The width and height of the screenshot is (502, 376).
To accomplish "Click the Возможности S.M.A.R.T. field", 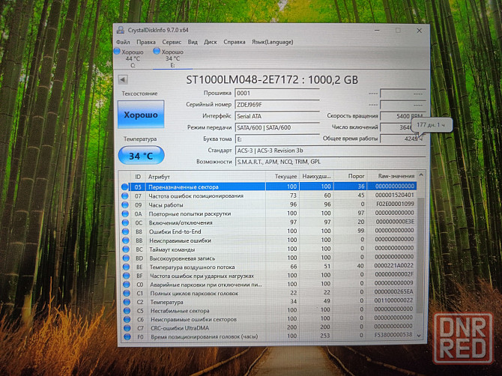I will click(x=330, y=162).
